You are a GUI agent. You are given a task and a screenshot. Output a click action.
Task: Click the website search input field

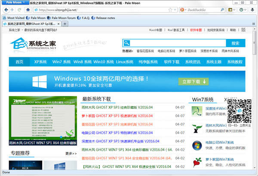(x=176, y=43)
